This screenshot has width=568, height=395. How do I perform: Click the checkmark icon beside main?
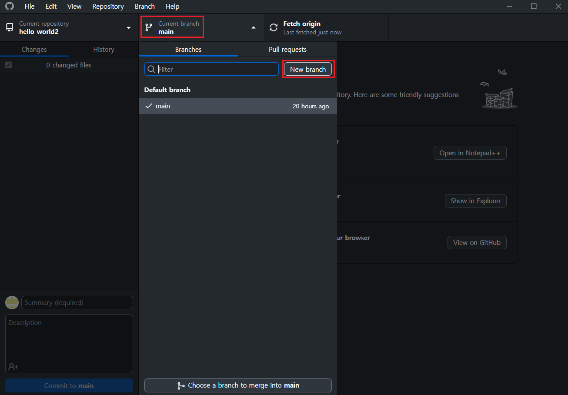[149, 106]
